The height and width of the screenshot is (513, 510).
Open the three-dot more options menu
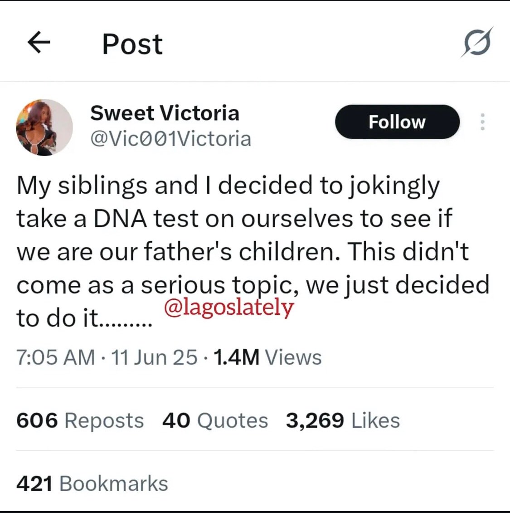(482, 122)
